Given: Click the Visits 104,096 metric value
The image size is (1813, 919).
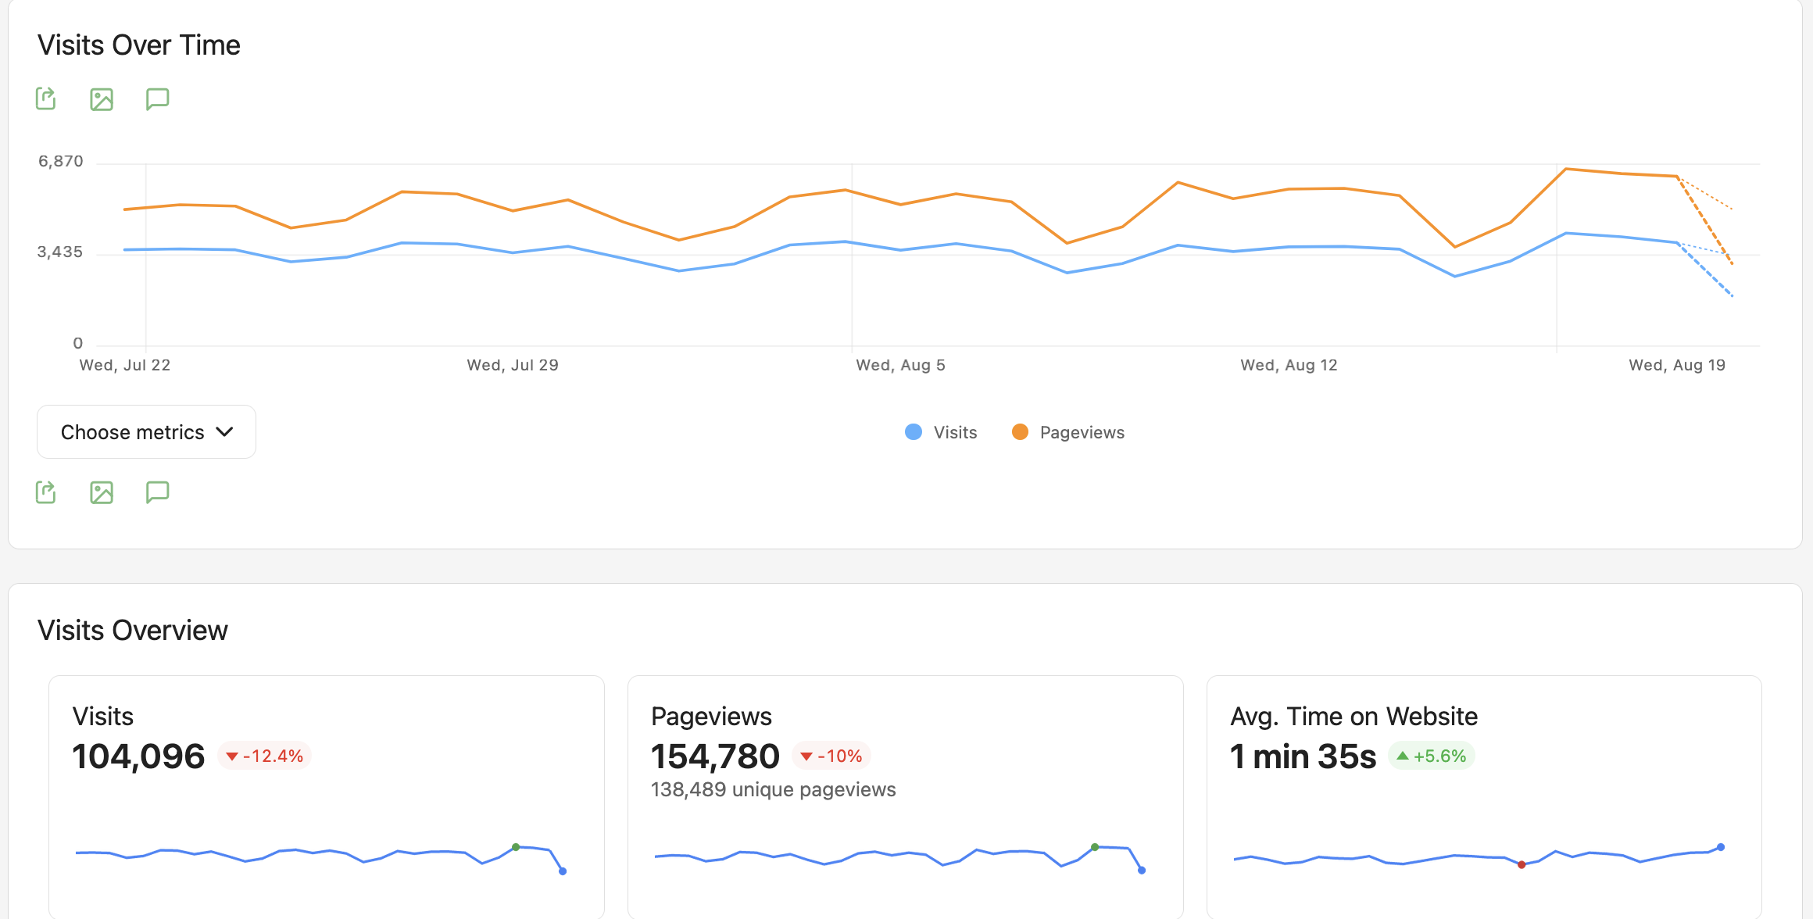Looking at the screenshot, I should coord(138,756).
